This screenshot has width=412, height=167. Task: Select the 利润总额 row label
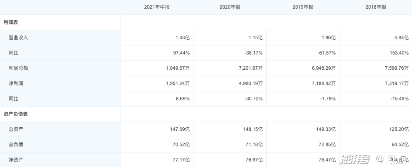18,68
